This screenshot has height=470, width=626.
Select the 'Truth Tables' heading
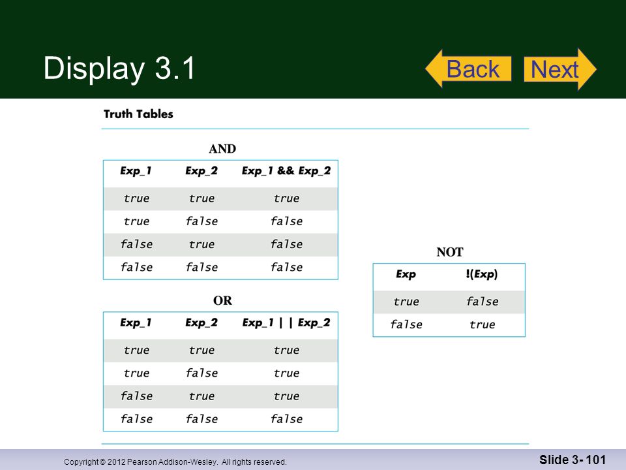pos(138,114)
